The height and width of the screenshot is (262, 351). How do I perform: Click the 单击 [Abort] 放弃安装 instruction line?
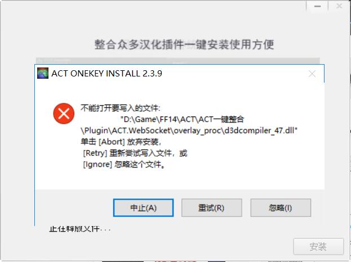[121, 142]
